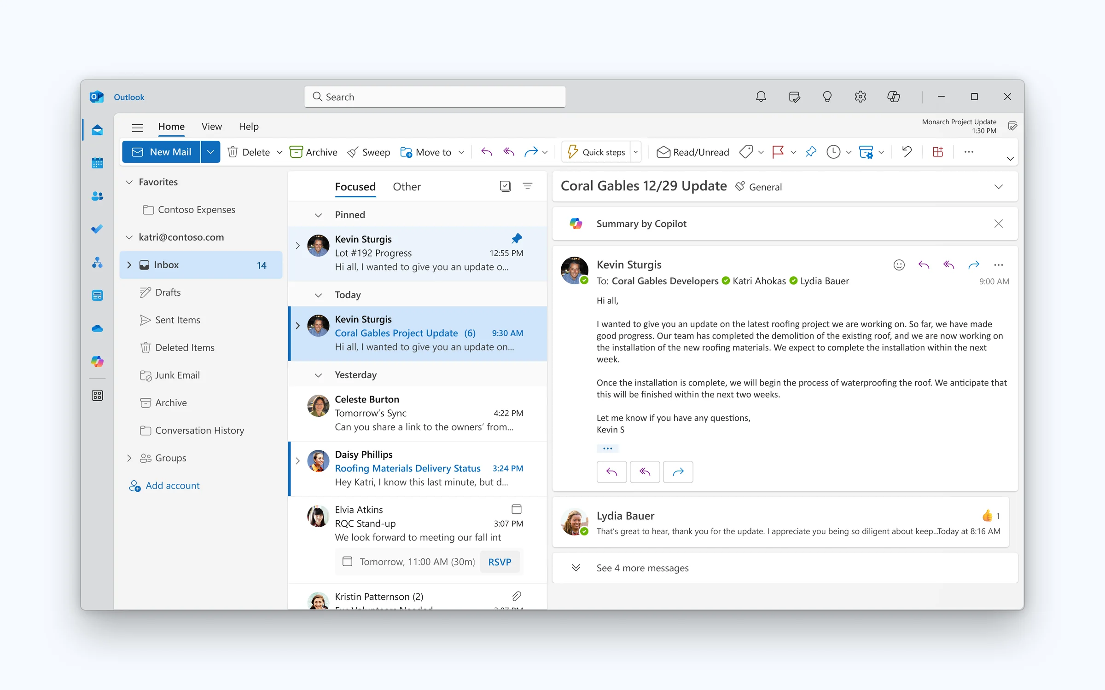
Task: Open the Delete dropdown arrow
Action: point(279,152)
